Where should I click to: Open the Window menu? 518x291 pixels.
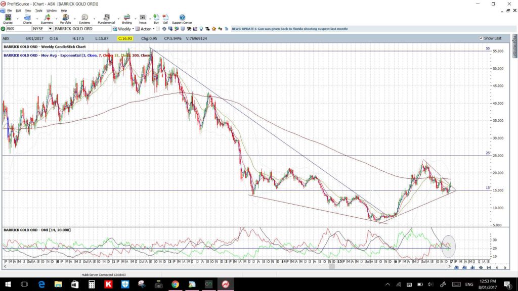52,11
